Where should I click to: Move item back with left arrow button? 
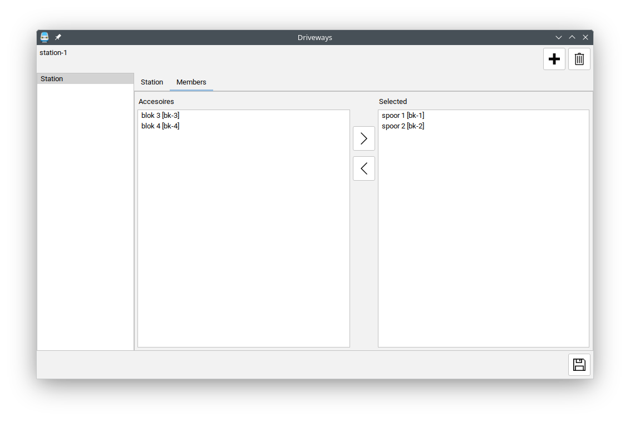[x=363, y=168]
